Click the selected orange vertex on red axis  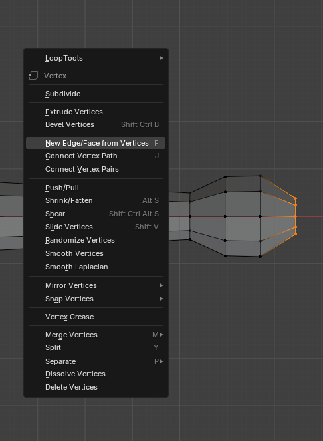pyautogui.click(x=296, y=216)
